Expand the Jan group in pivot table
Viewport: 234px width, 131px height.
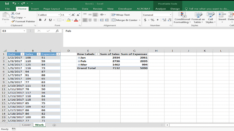tap(79, 58)
